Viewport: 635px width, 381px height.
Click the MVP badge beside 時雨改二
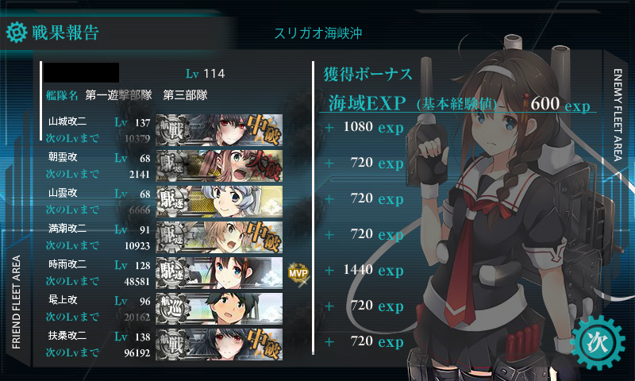[x=298, y=273]
